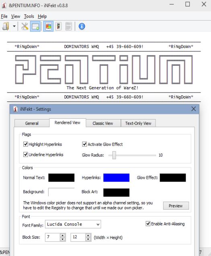Open the Help menu
211x256 pixels.
42,17
